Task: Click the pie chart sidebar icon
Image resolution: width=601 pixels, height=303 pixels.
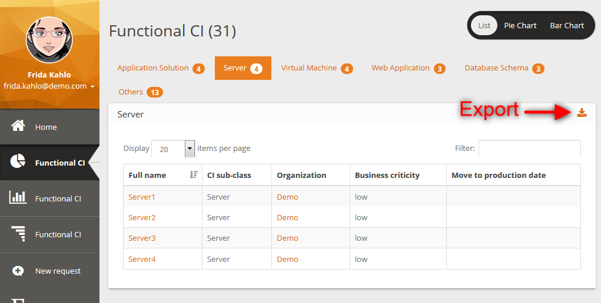Action: click(18, 162)
